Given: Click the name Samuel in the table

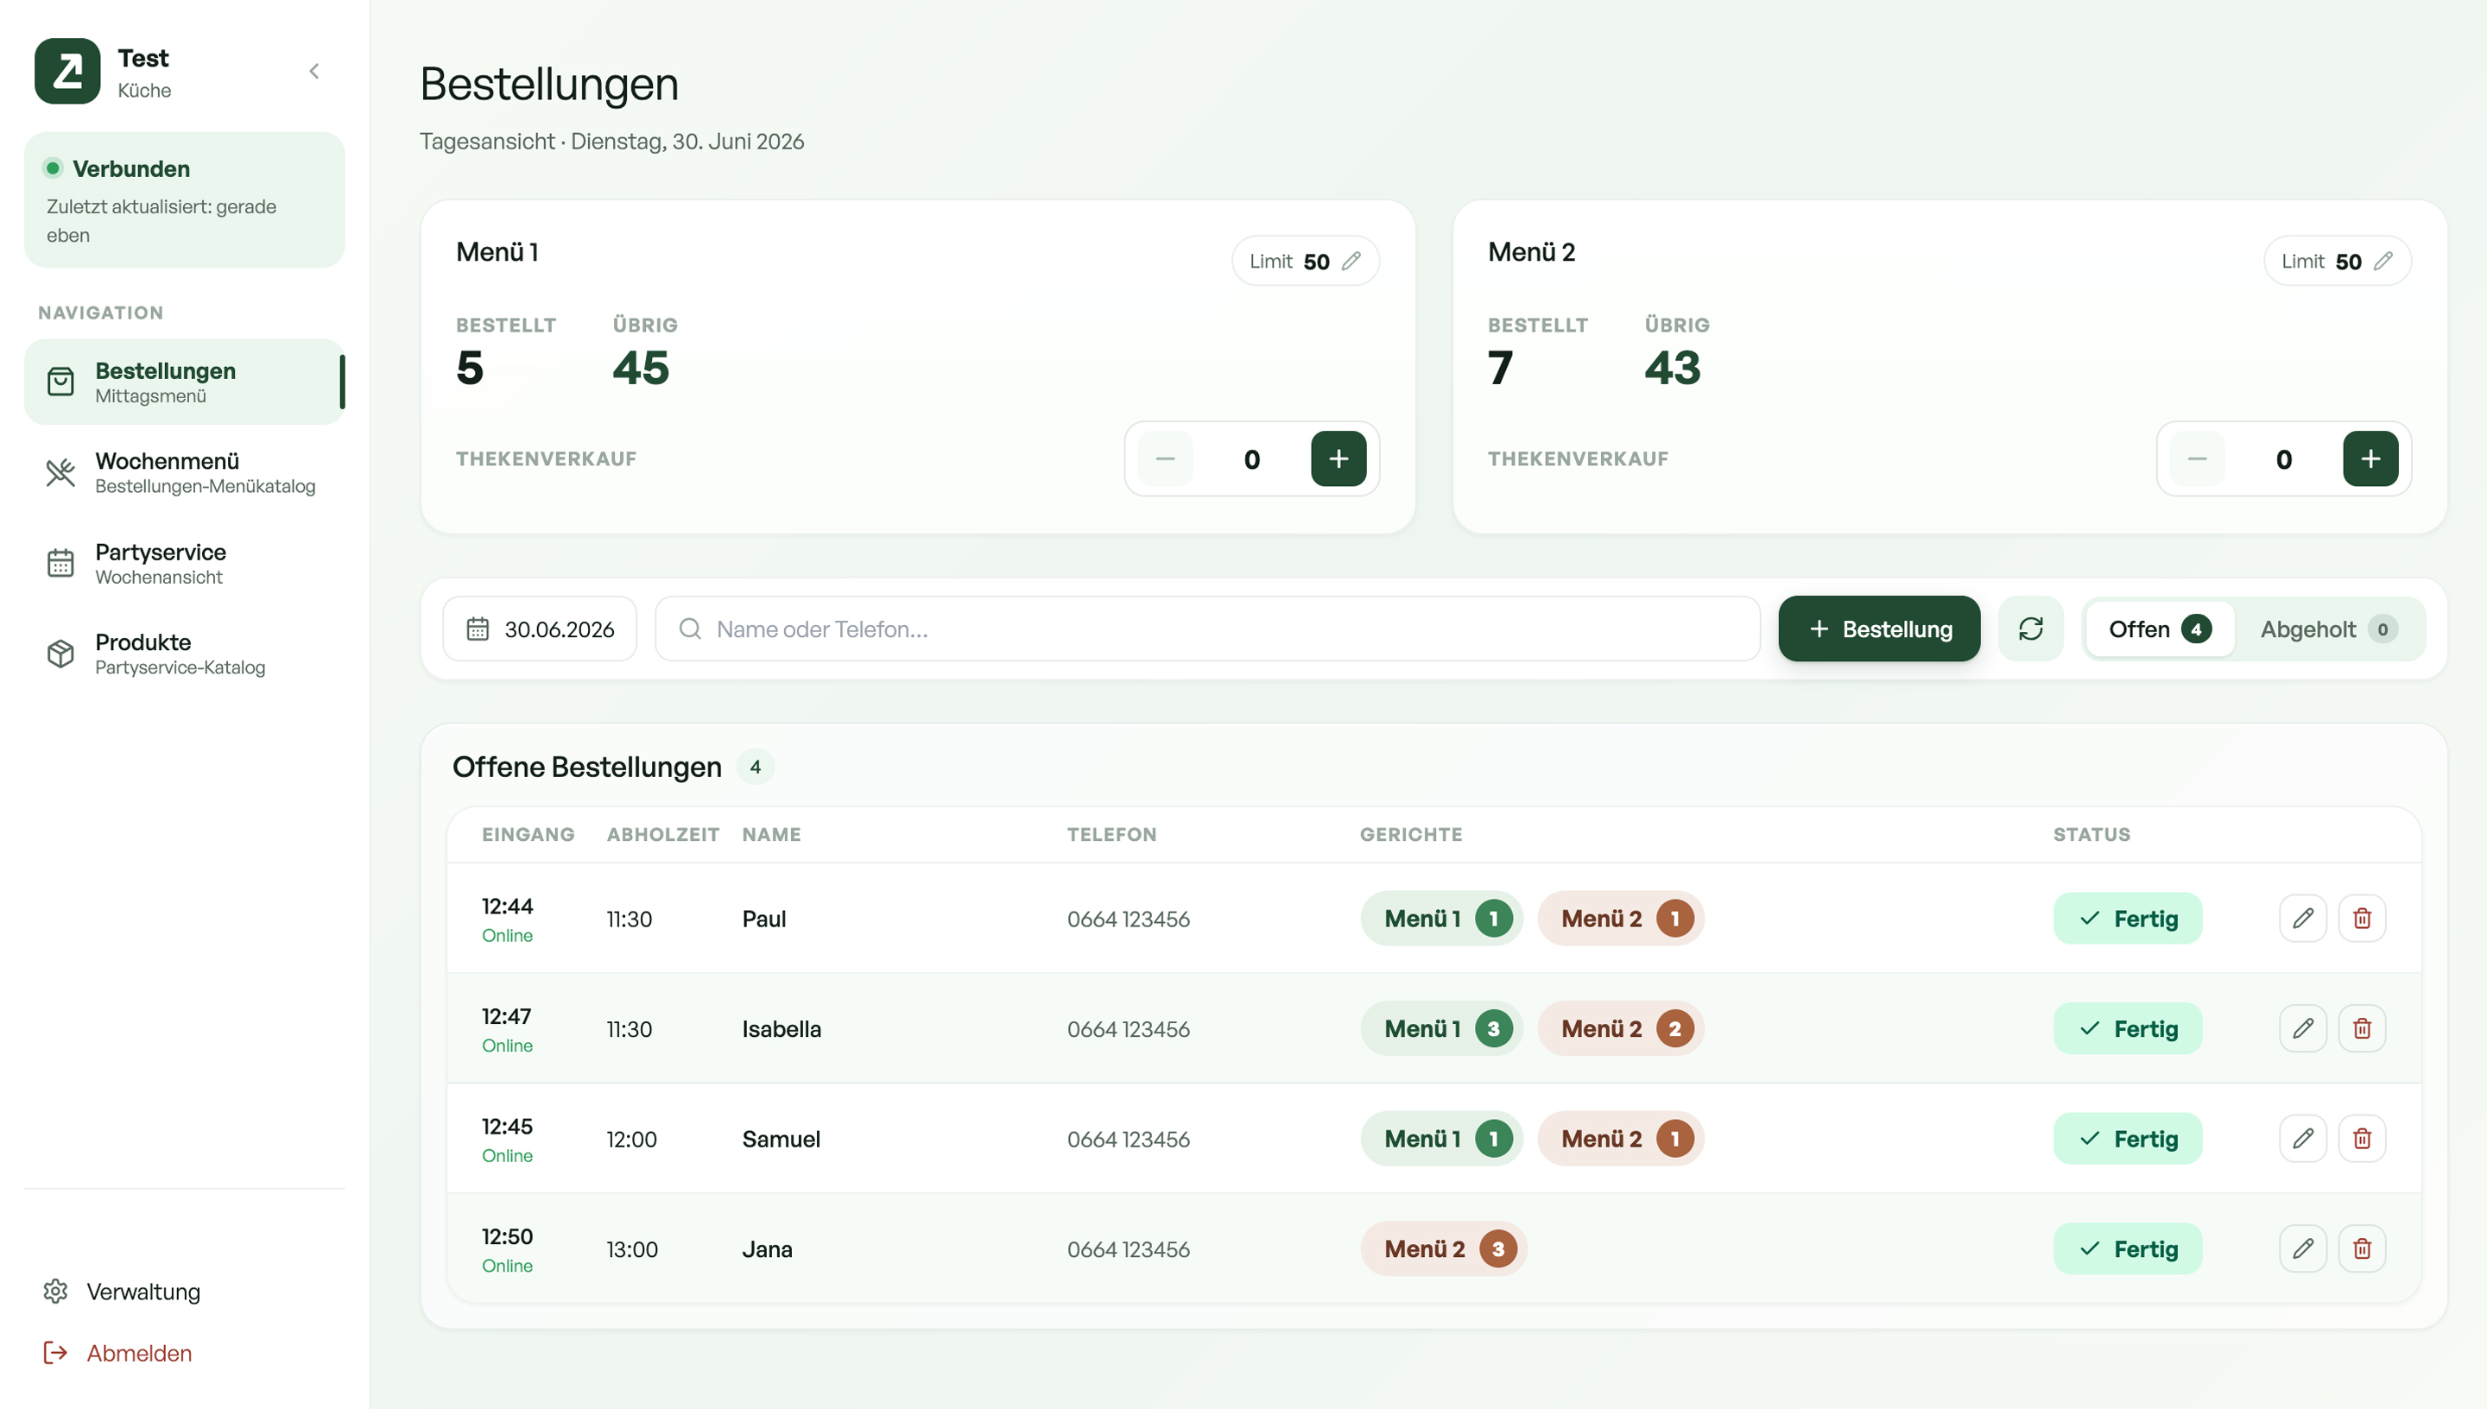Looking at the screenshot, I should [x=780, y=1140].
